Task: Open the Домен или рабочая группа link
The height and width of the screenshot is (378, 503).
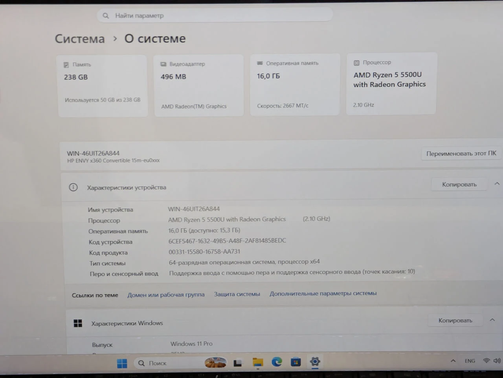Action: [x=166, y=294]
